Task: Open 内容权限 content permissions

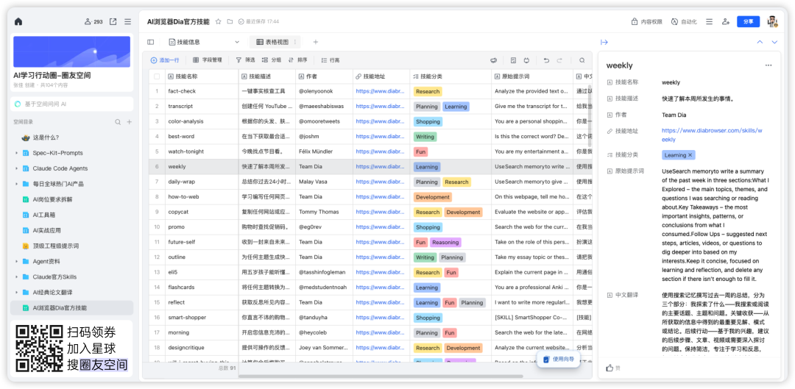Action: point(646,22)
